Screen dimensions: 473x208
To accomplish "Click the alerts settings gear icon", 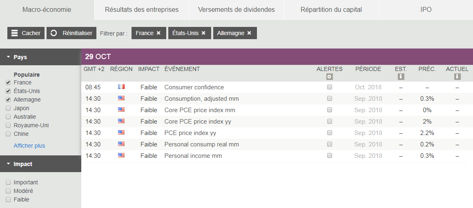I will point(330,77).
